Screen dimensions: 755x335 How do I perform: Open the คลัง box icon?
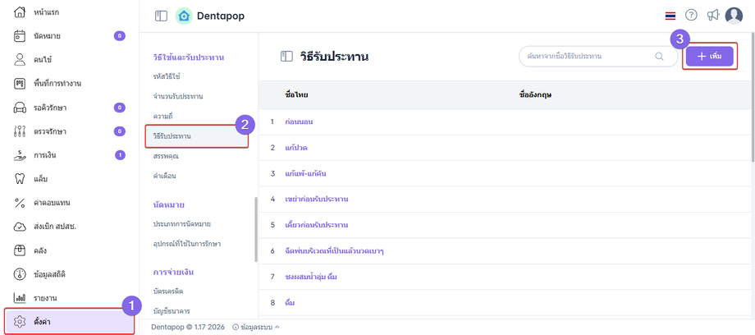21,250
